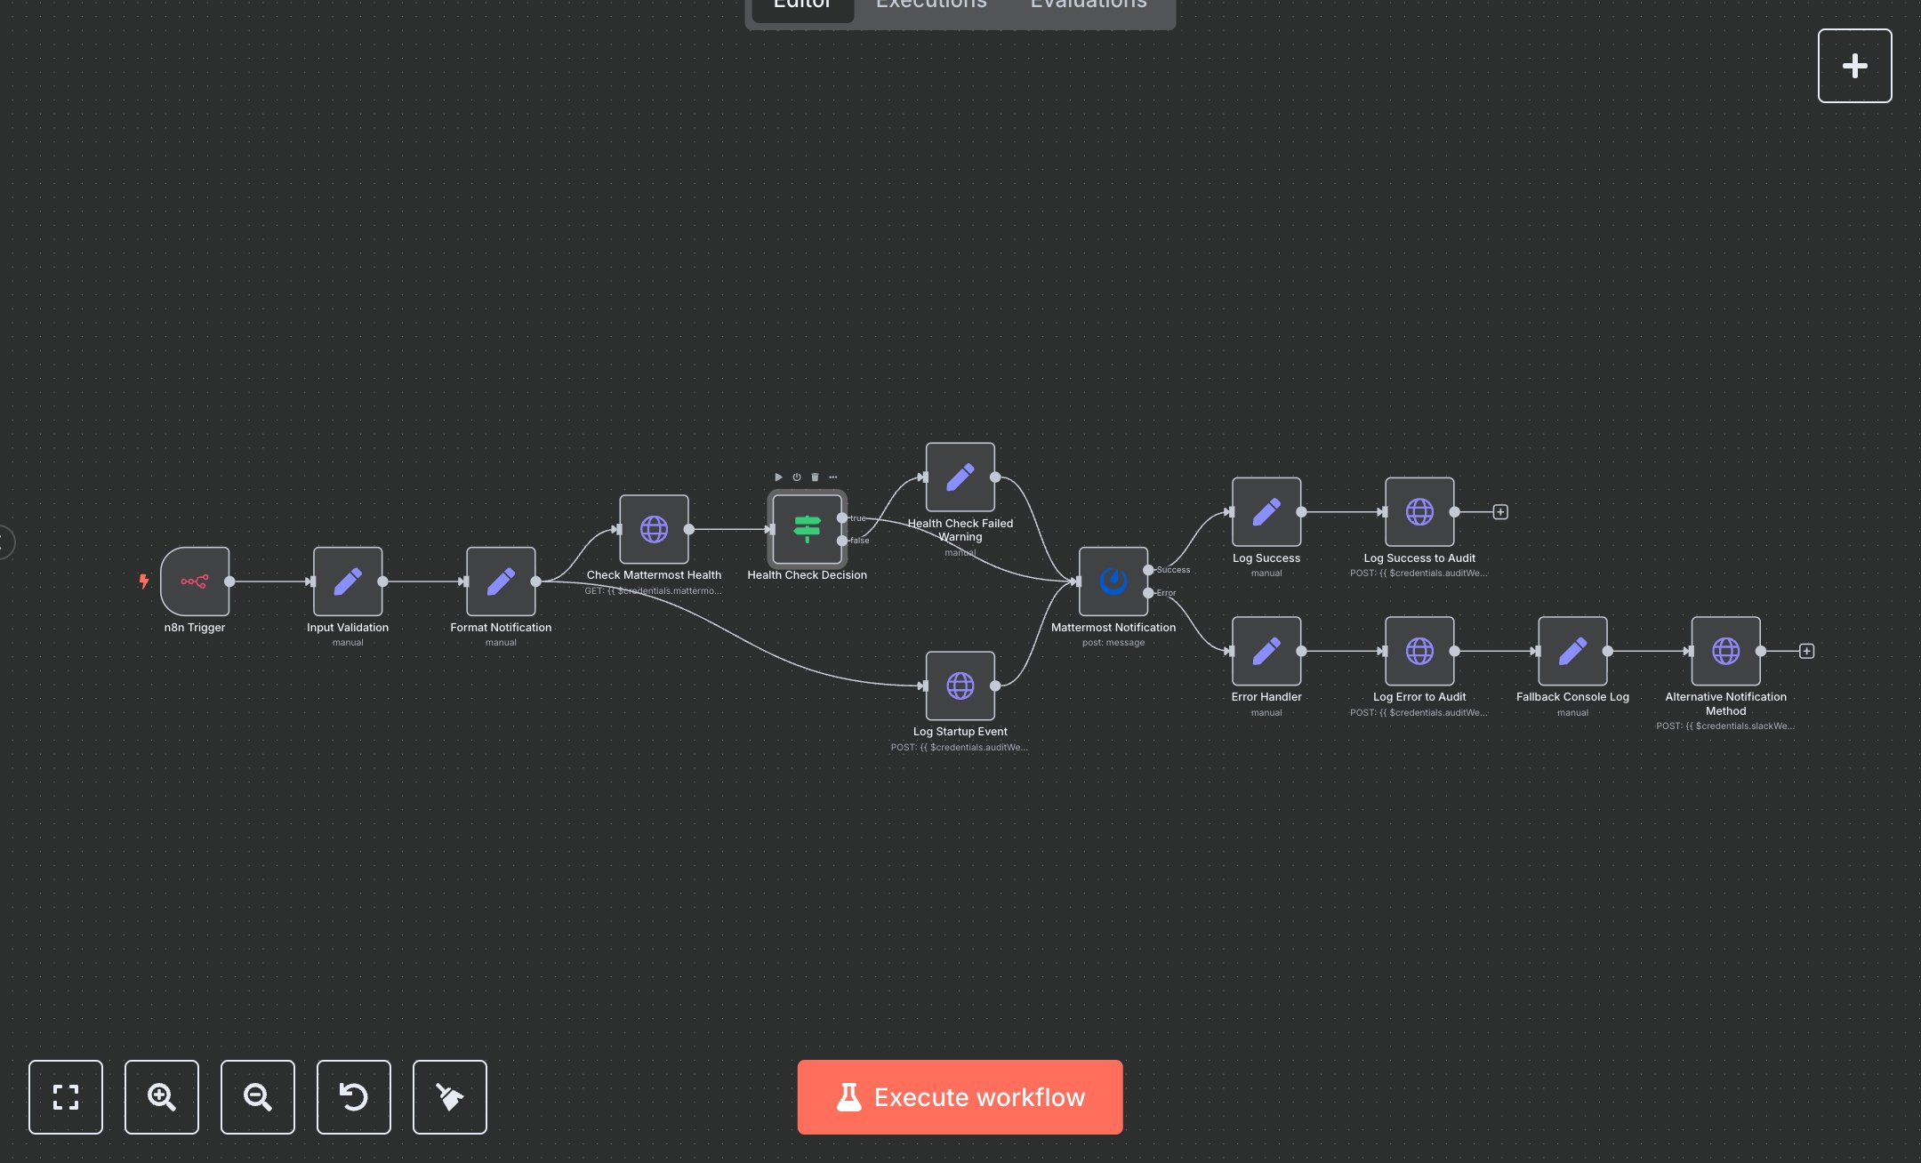
Task: Click the zoom out icon in the bottom toolbar
Action: pos(257,1097)
